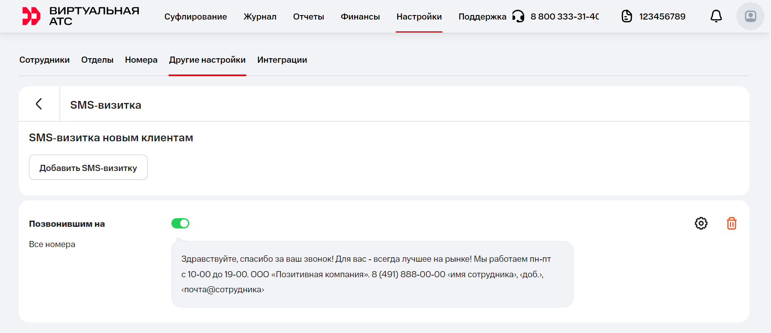Open notifications bell
771x333 pixels.
pos(716,16)
